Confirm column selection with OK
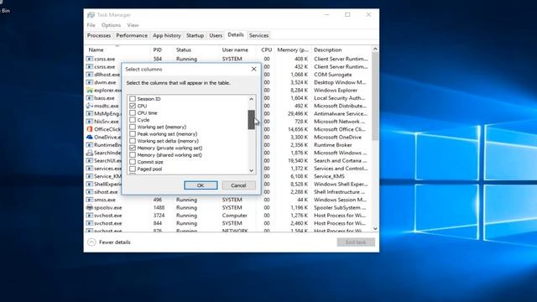537x302 pixels. tap(201, 185)
